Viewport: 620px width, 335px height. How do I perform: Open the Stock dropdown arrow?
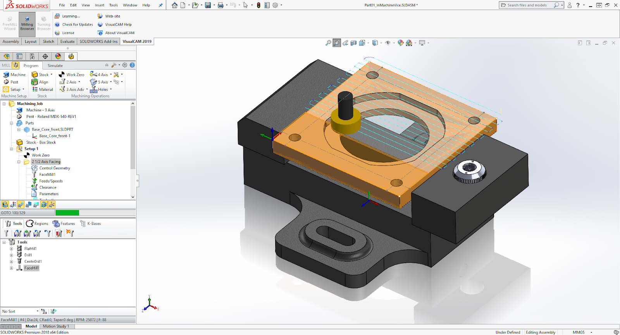[52, 75]
